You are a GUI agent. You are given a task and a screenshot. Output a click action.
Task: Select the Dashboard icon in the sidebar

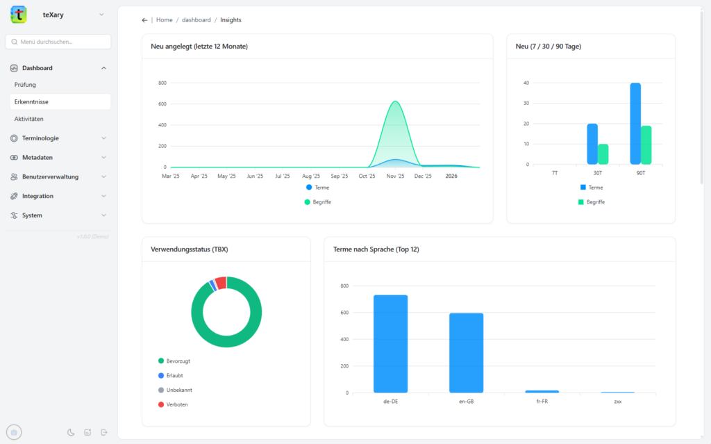(x=12, y=67)
